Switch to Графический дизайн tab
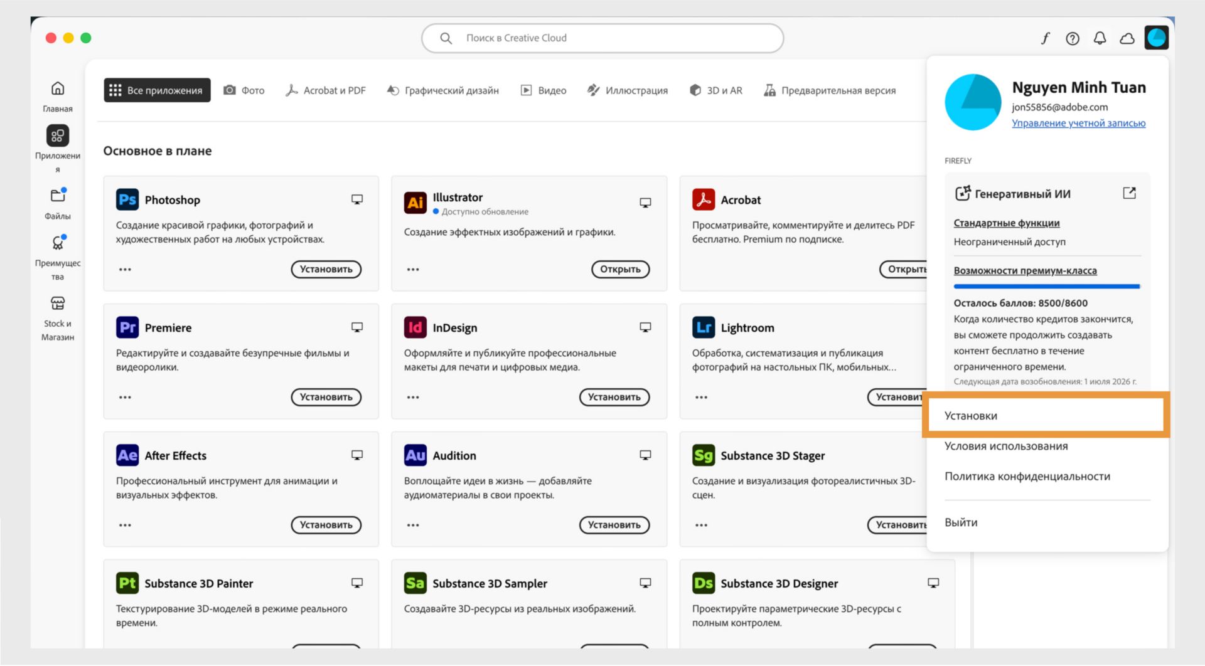Viewport: 1205px width, 666px height. click(x=443, y=90)
